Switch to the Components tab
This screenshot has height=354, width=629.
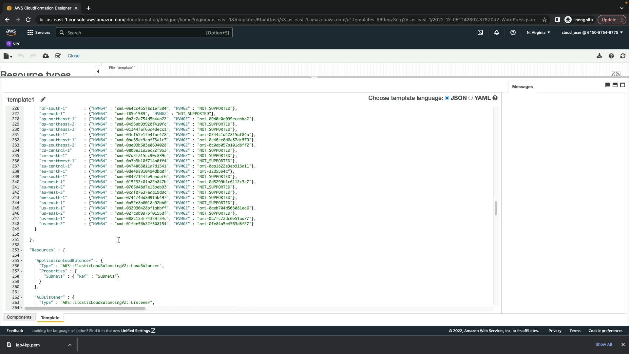[x=19, y=317]
